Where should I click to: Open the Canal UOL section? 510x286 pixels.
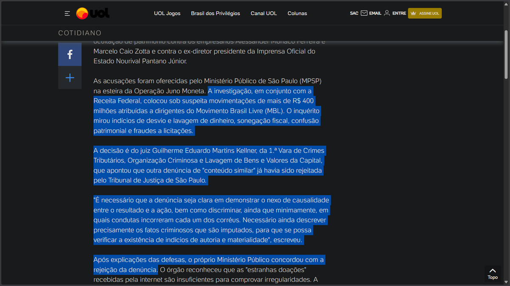263,13
